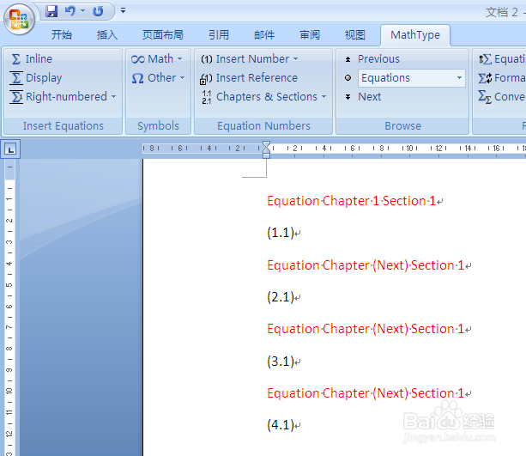Open the Math symbols menu
This screenshot has height=456, width=526.
point(157,58)
